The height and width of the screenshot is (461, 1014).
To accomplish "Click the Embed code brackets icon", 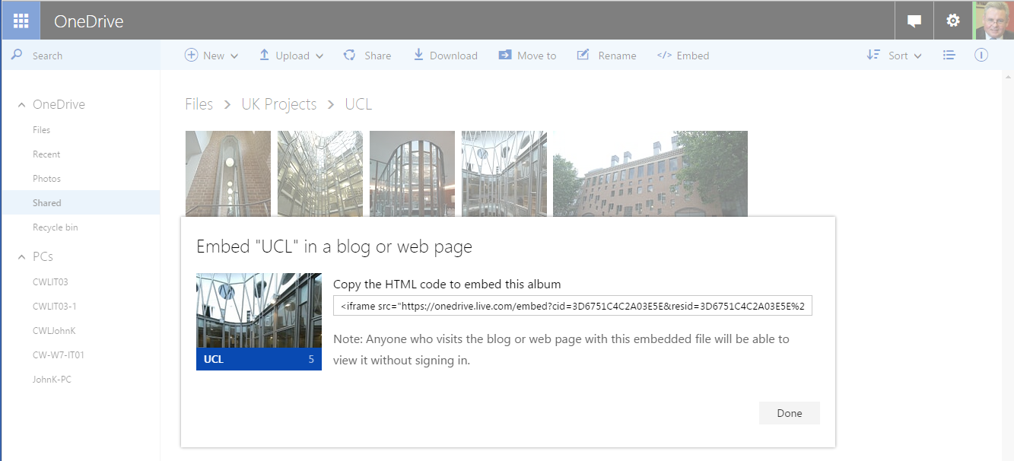I will pos(664,56).
